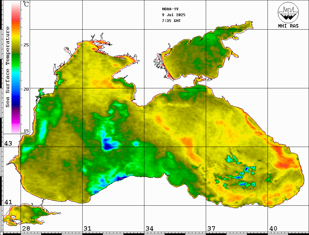Click longitude label 34
Image resolution: width=309 pixels, height=235 pixels.
tap(150, 228)
